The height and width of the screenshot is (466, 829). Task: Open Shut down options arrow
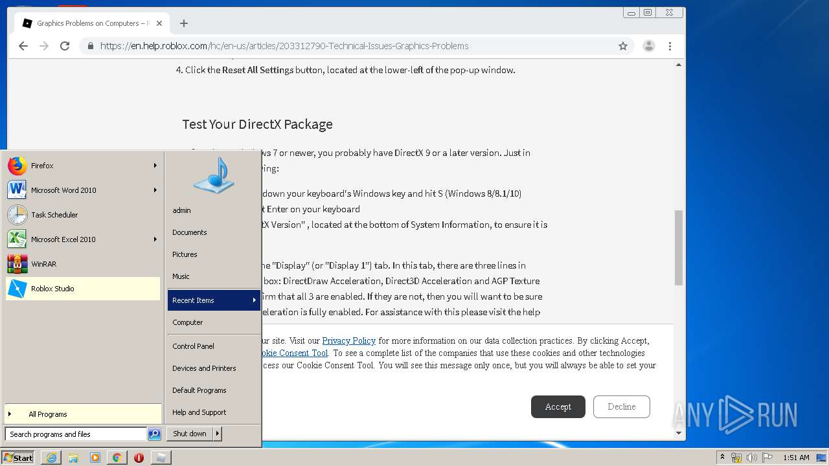pos(218,434)
